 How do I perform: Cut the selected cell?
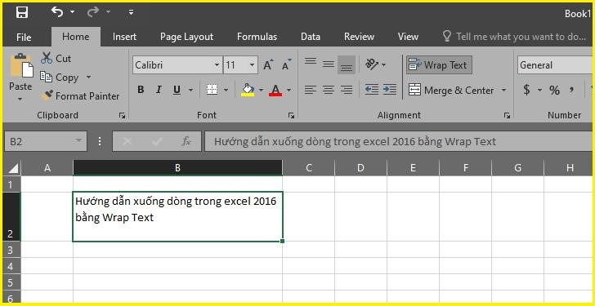56,58
